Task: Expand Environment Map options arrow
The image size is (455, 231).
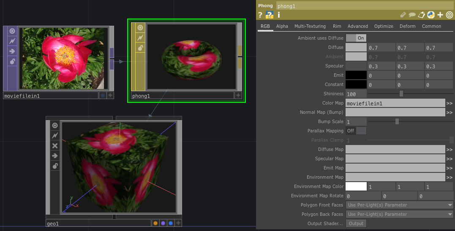Action: [450, 177]
